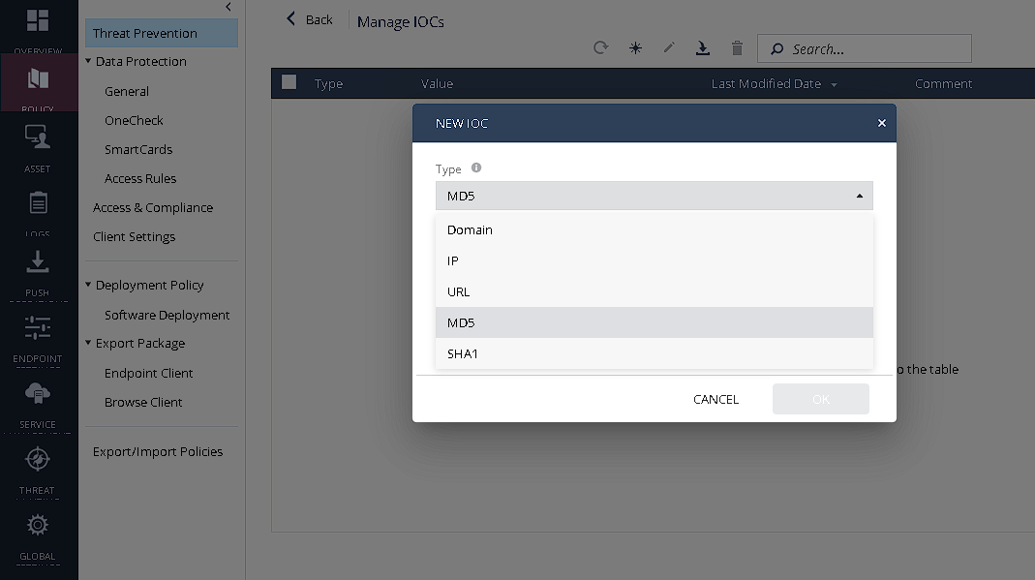Click the Type info icon

476,168
